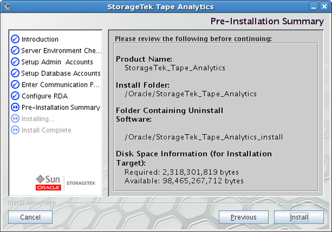Click the Server Environment Check checkmark icon
Screen dimensions: 332x232
15,51
